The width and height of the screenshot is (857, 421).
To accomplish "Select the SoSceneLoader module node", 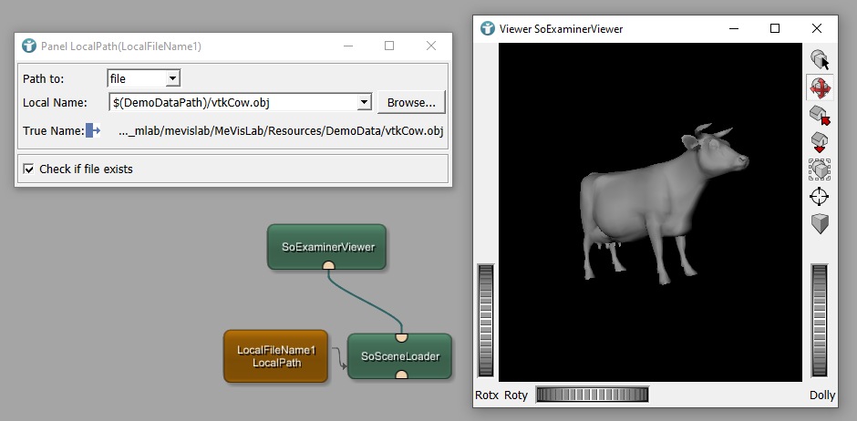I will pos(399,356).
